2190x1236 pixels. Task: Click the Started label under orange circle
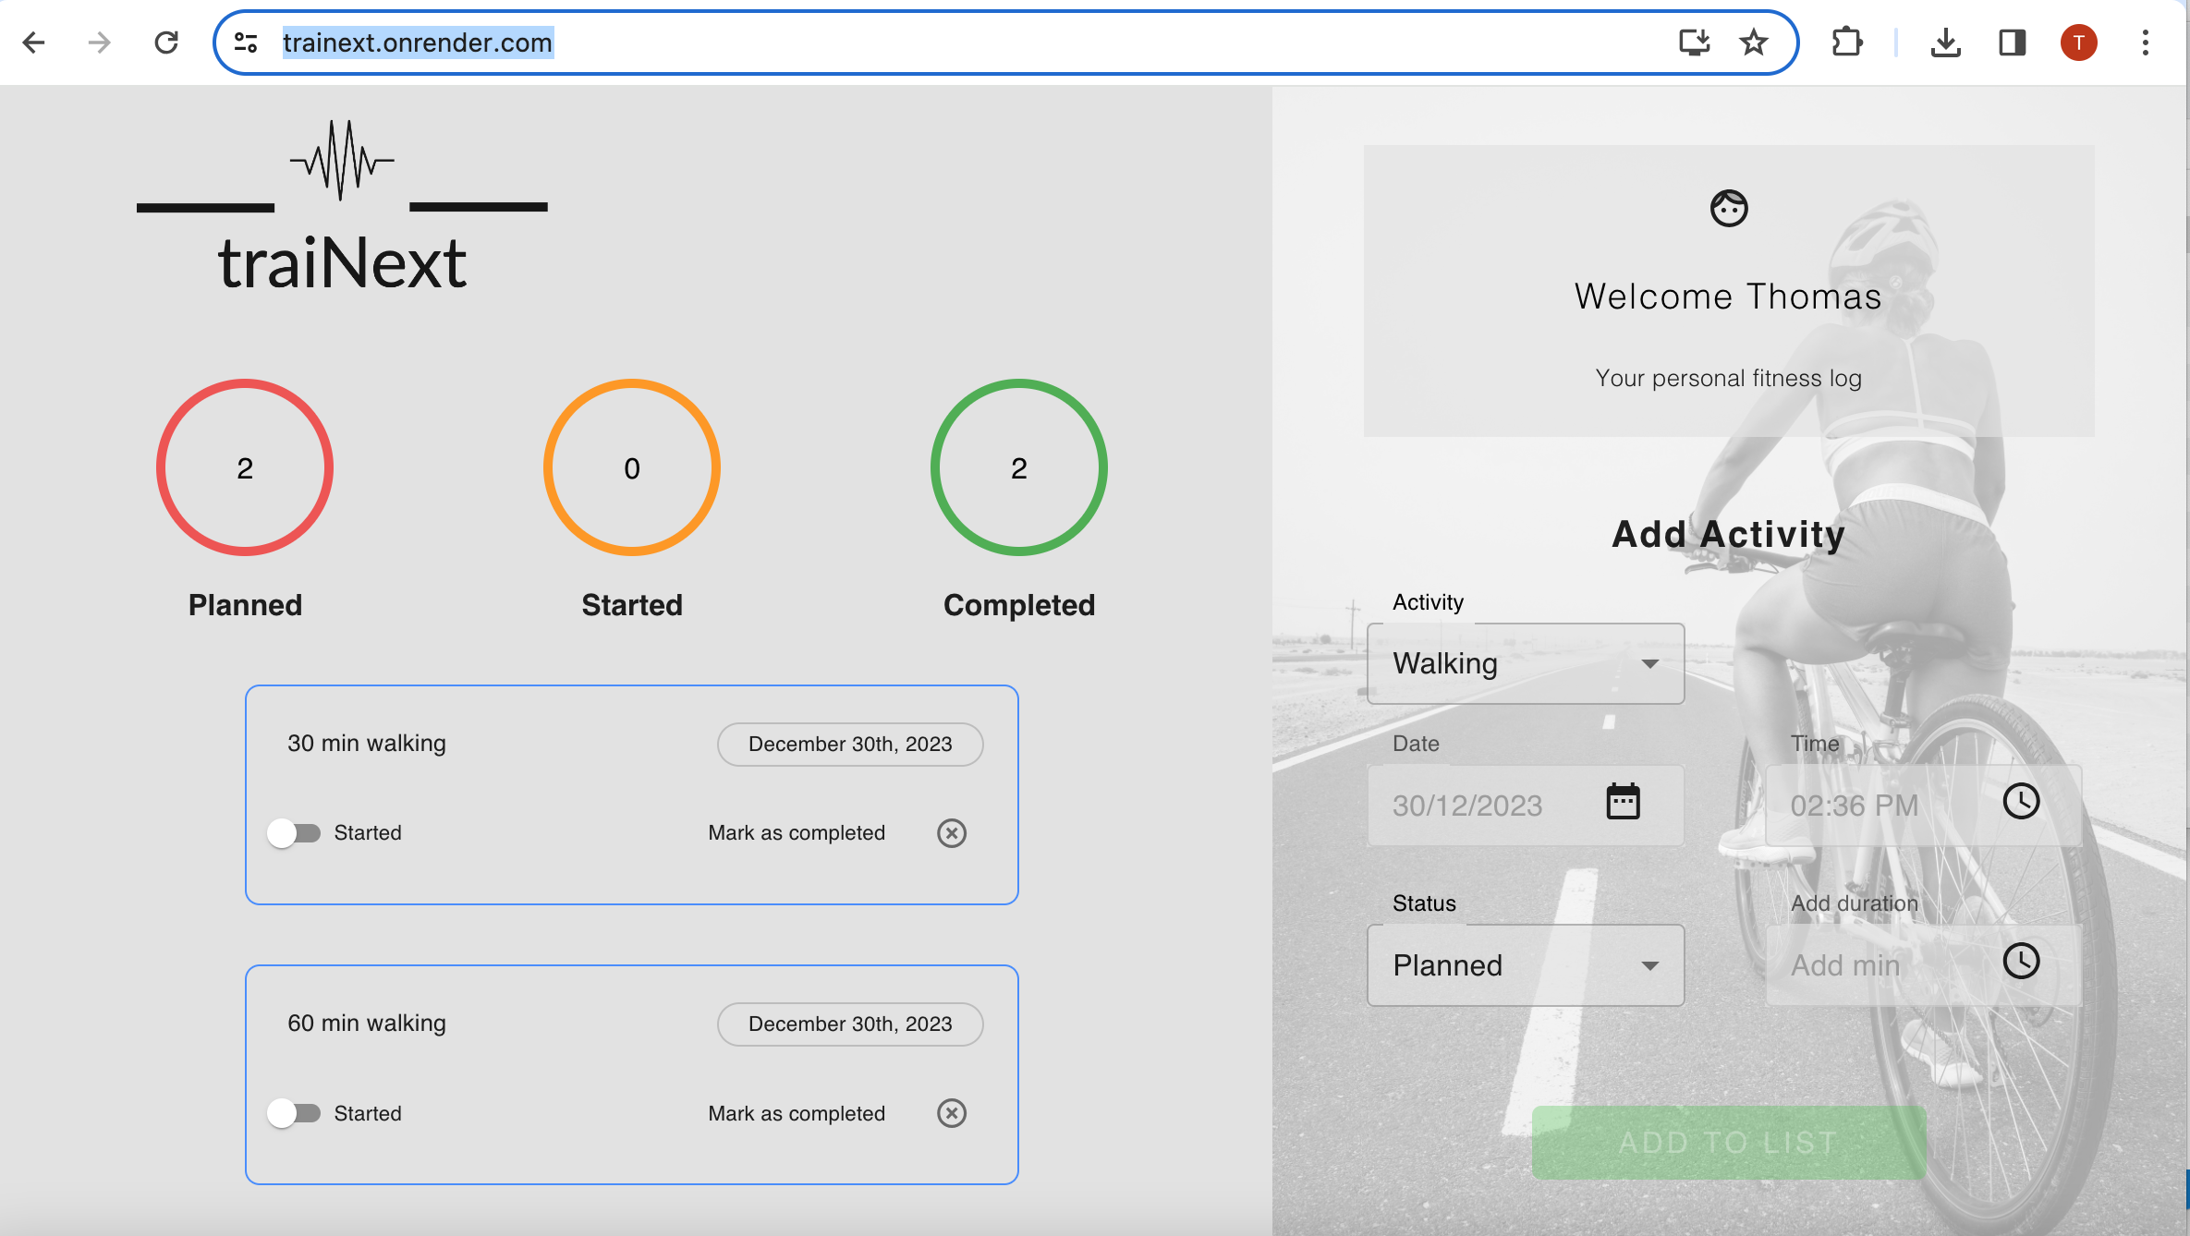pyautogui.click(x=632, y=605)
